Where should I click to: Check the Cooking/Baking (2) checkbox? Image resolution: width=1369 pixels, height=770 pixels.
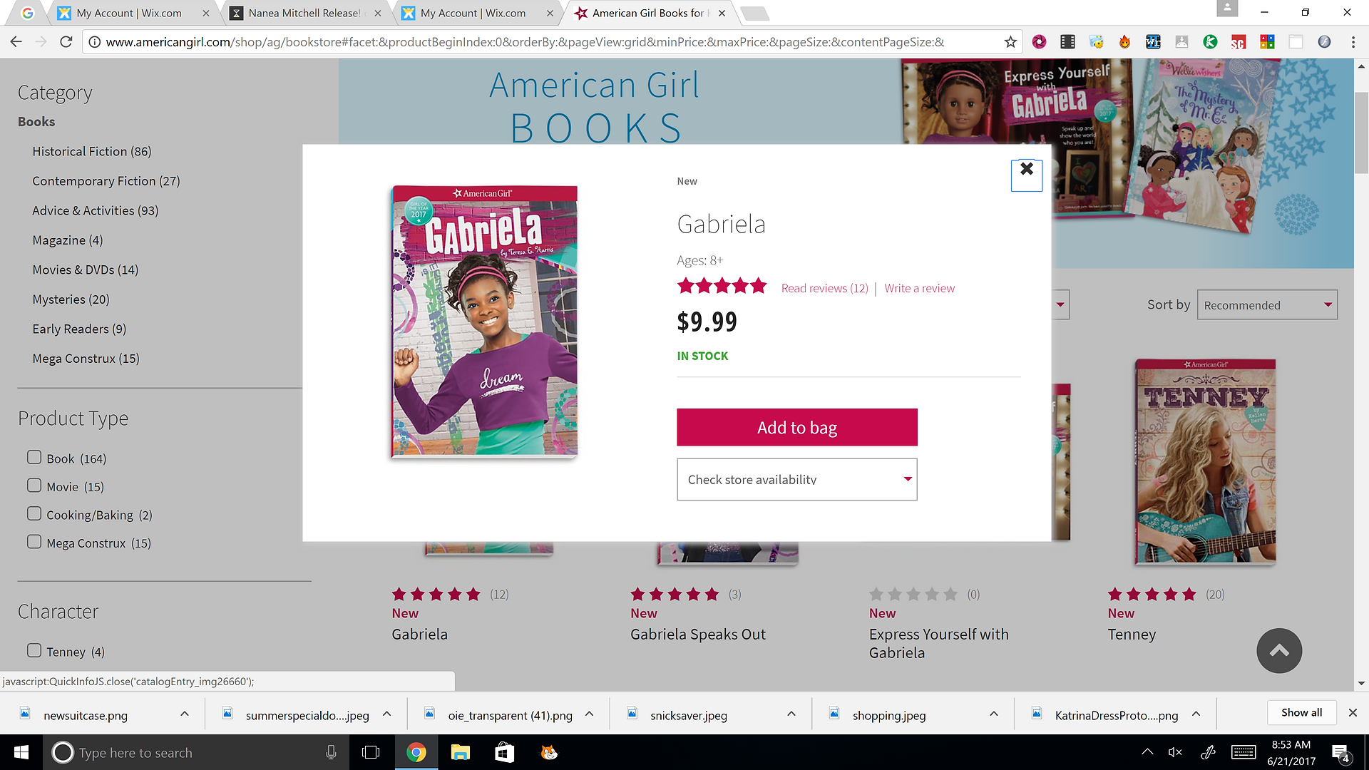tap(34, 513)
